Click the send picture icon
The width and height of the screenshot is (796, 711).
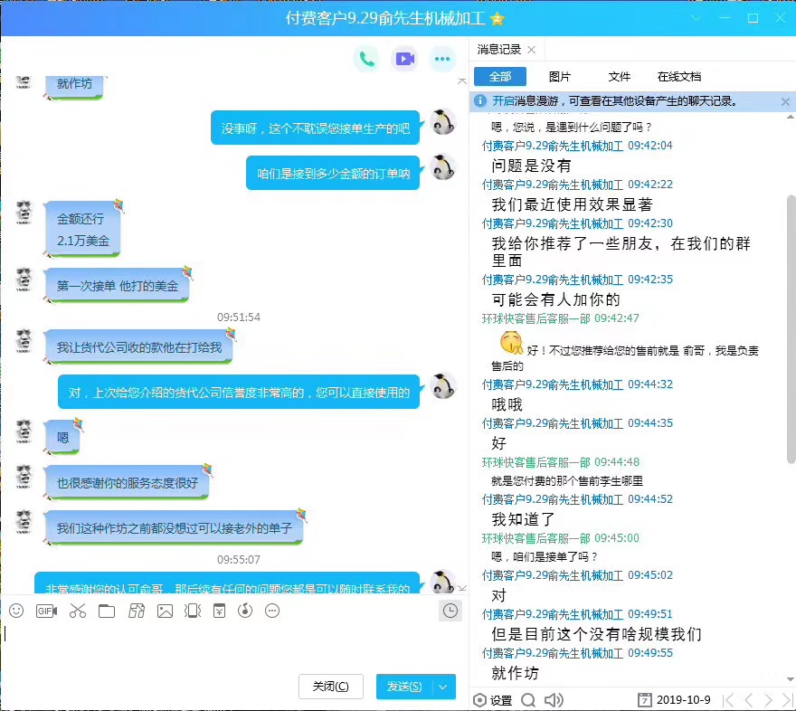[165, 611]
